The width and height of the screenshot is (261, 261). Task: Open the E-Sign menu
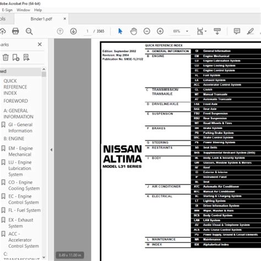tap(7, 10)
